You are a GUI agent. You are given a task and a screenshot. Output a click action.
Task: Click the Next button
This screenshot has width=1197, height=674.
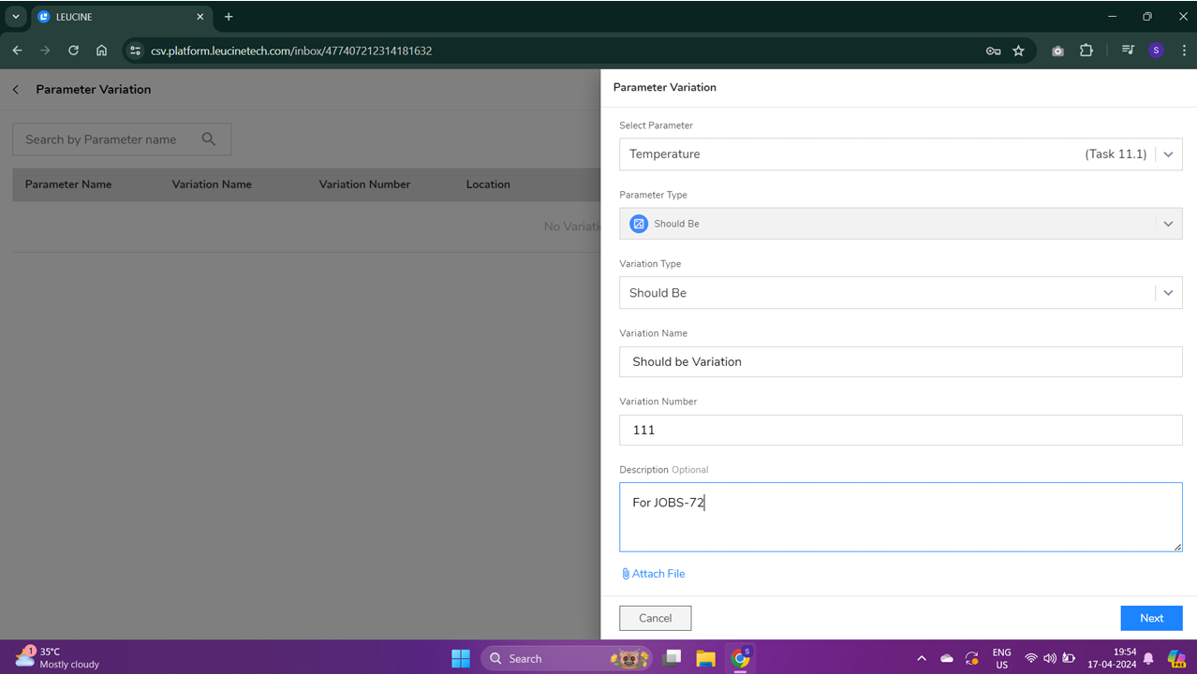[1151, 618]
